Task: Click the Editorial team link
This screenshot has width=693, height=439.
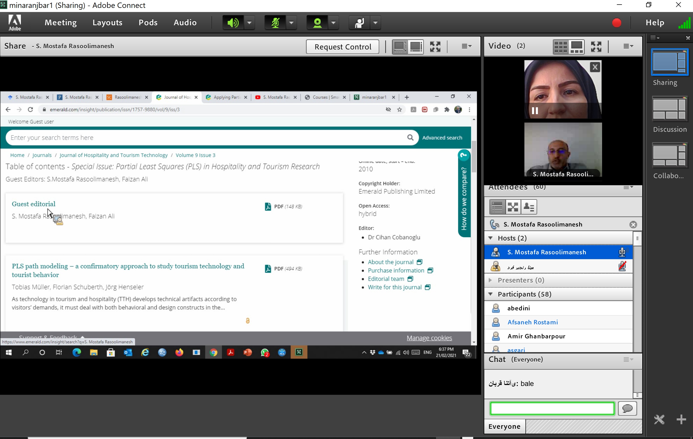Action: [x=386, y=279]
